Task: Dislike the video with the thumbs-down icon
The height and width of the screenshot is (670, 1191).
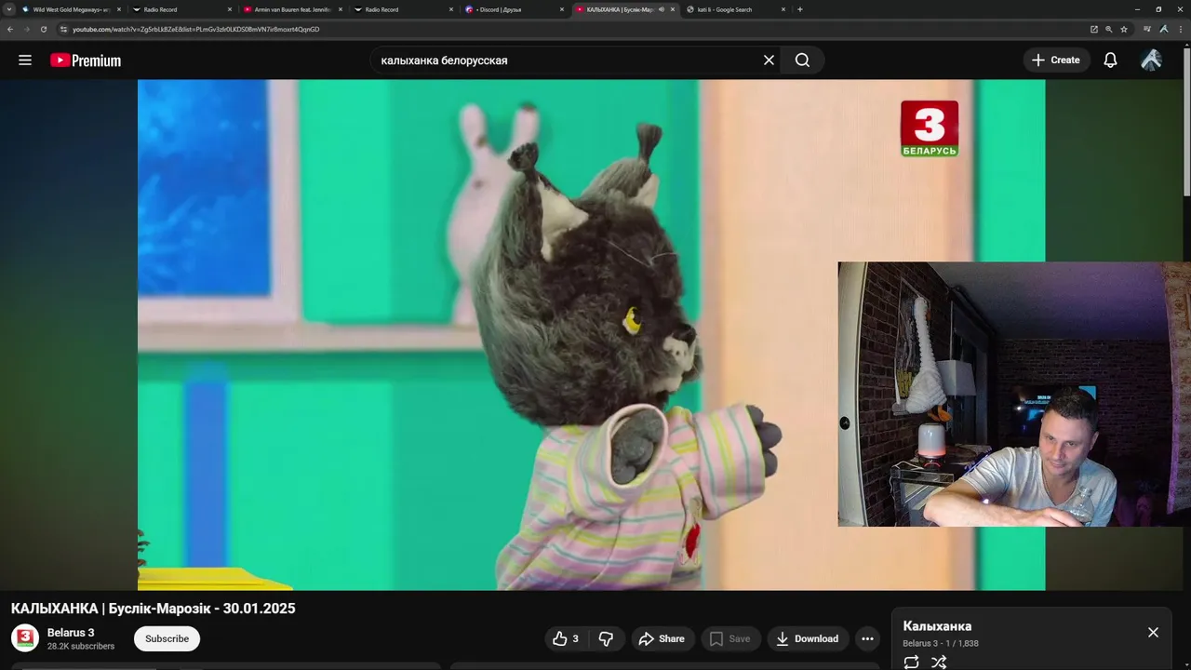Action: [606, 638]
